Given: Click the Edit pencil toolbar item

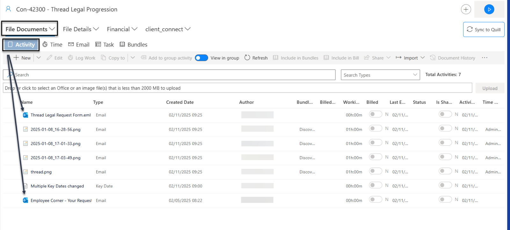Looking at the screenshot, I should click(x=55, y=58).
